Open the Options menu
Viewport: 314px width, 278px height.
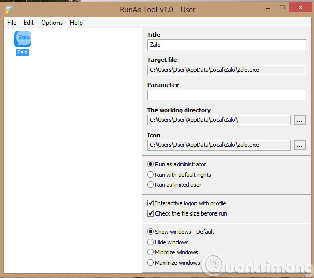(x=52, y=23)
